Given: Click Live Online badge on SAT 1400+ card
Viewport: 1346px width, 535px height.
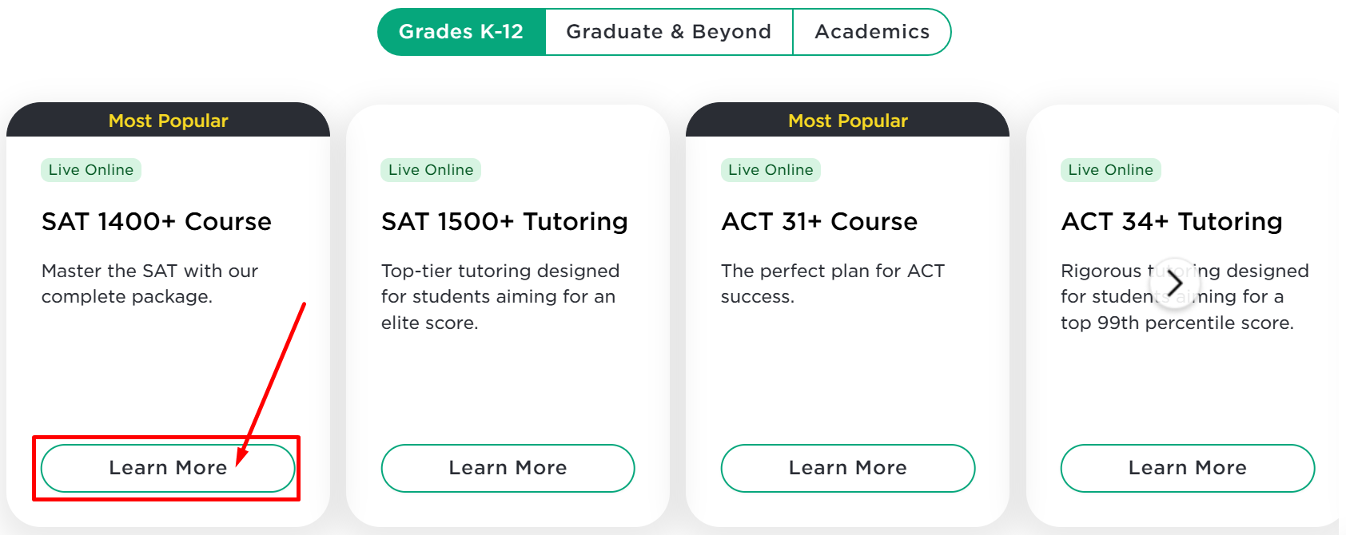Looking at the screenshot, I should coord(91,170).
